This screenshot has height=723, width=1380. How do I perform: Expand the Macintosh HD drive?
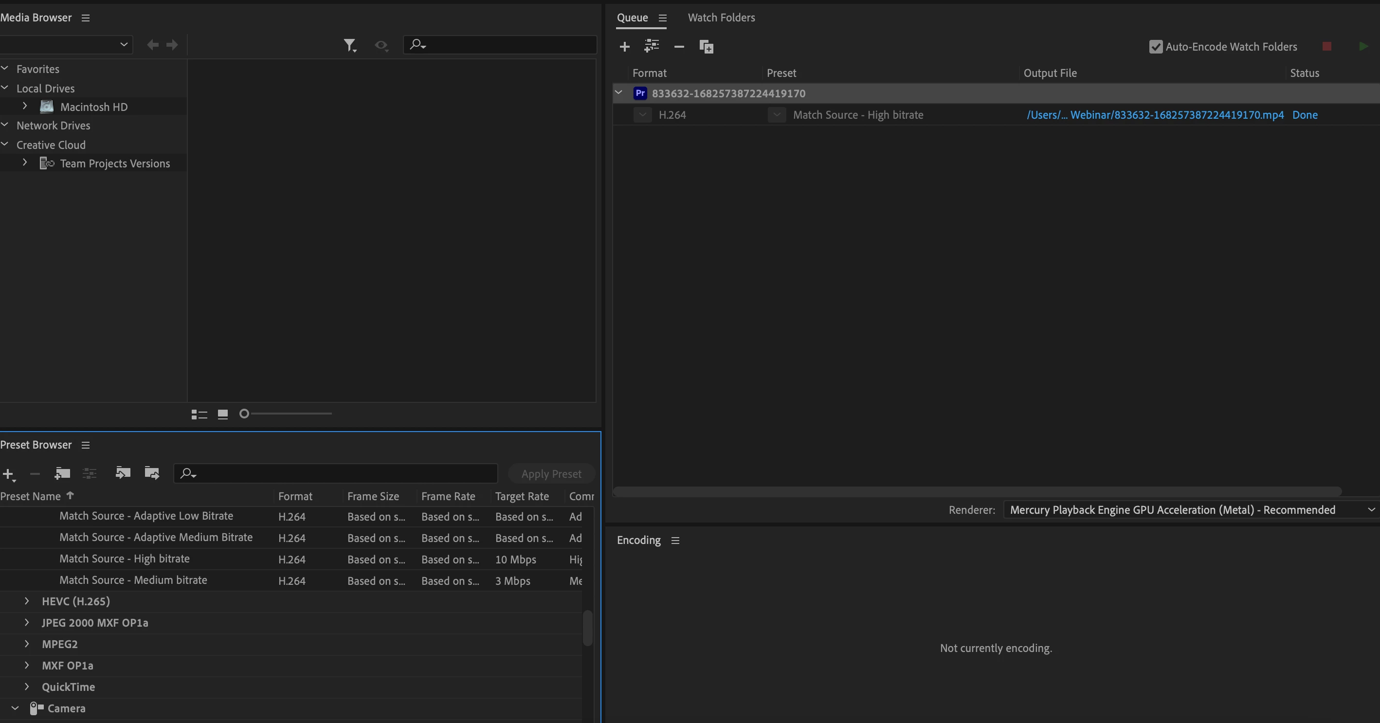pos(25,107)
